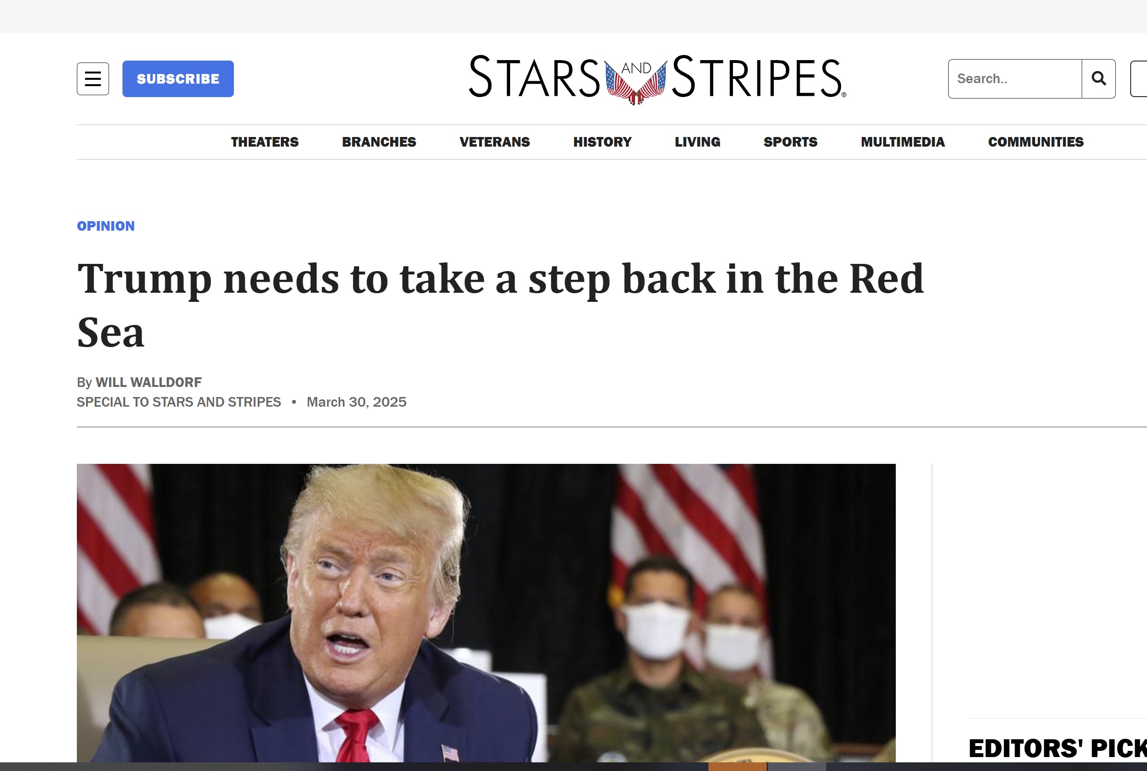
Task: Click author name Will Walldorf
Action: [148, 382]
